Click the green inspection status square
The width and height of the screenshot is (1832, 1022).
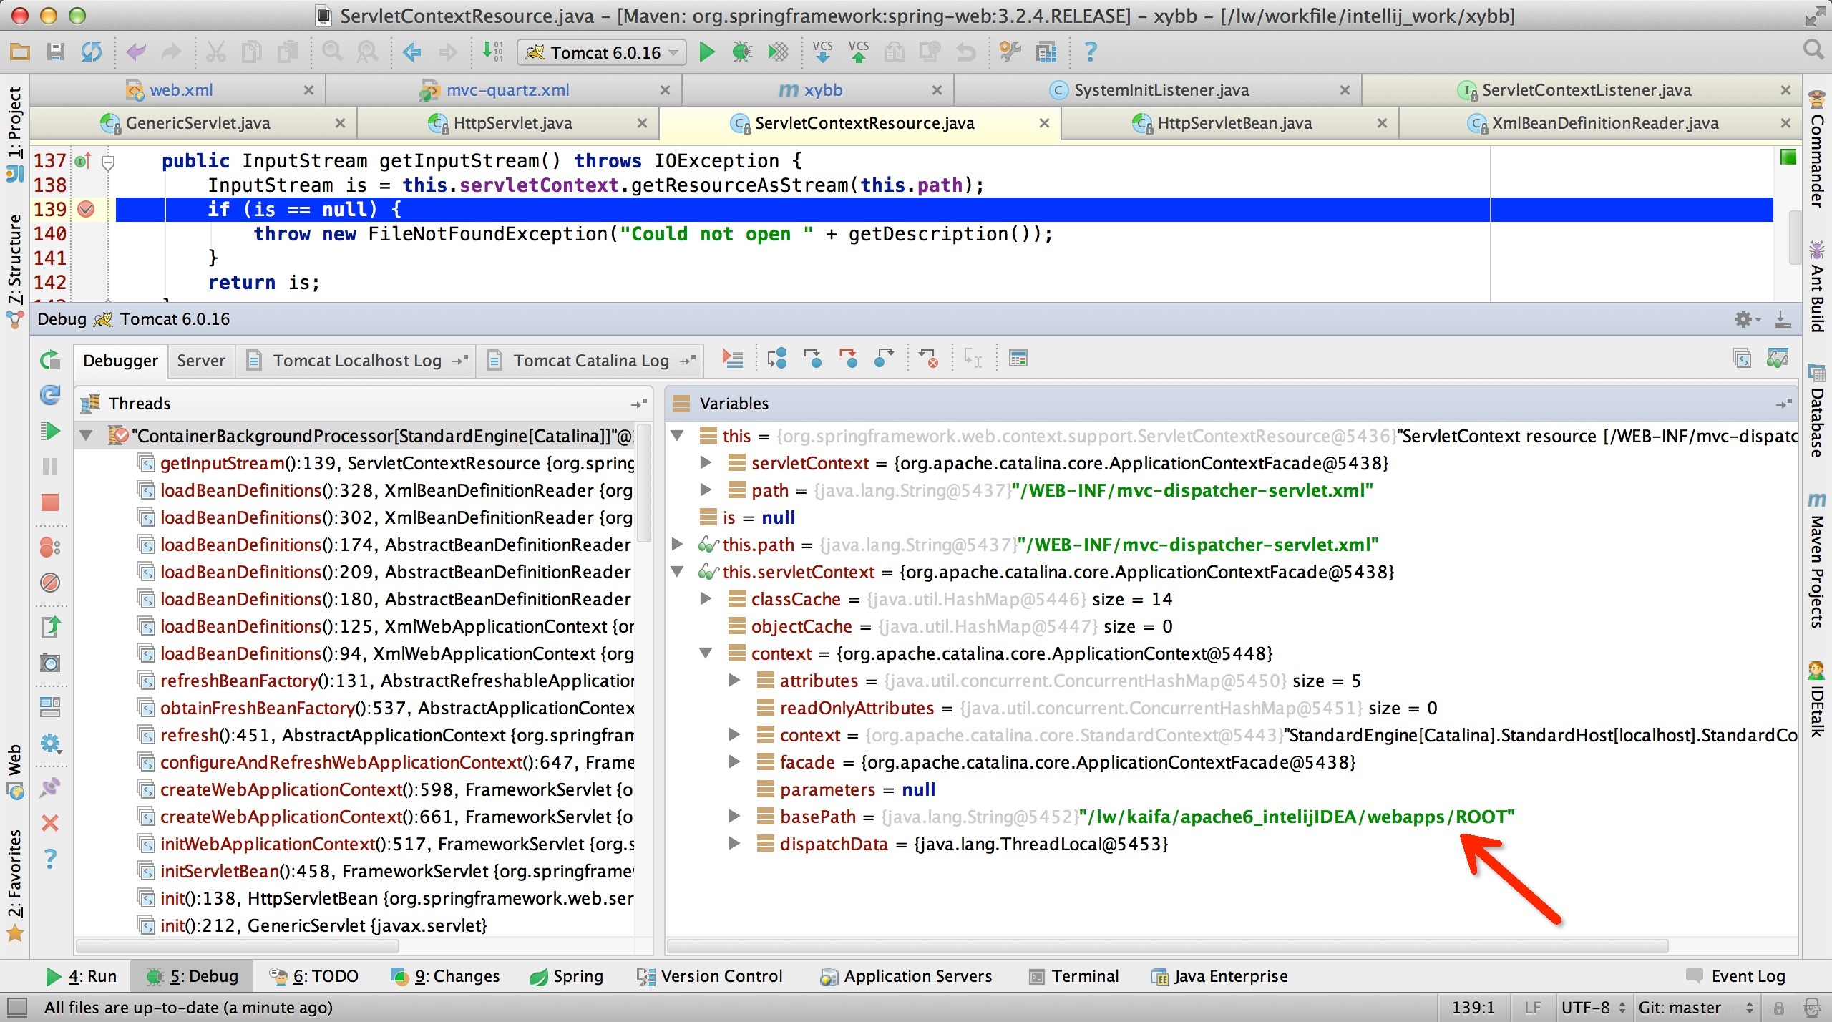coord(1787,156)
